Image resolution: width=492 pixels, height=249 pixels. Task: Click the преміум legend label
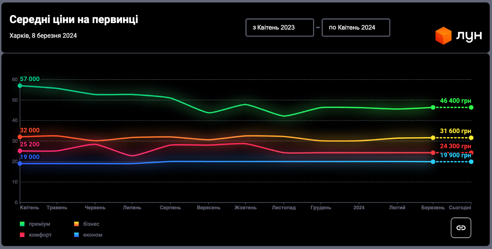tap(39, 224)
